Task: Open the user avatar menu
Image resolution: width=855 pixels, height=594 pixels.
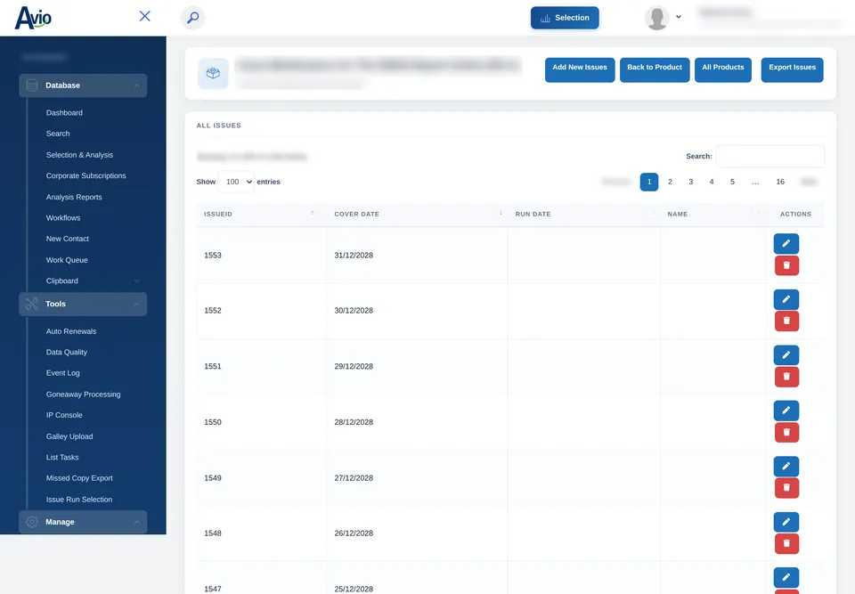Action: [657, 18]
